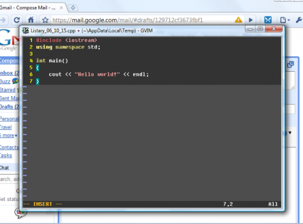The width and height of the screenshot is (303, 224).
Task: Close the Gmail Compose Mail tab
Action: pyautogui.click(x=61, y=8)
